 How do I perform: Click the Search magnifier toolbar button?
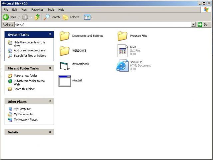52,17
